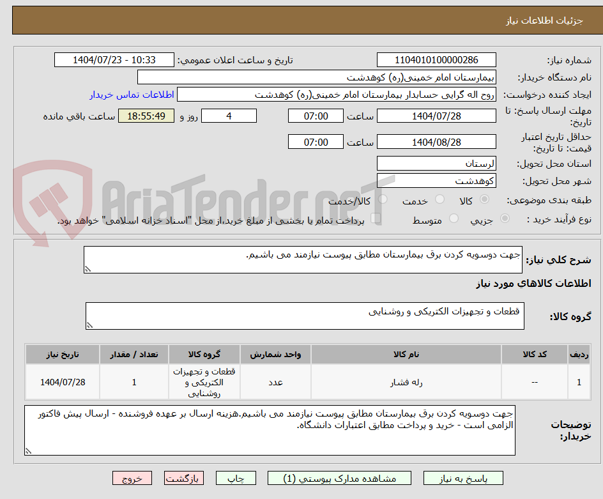Click the خروج button
The width and height of the screenshot is (603, 499).
(x=132, y=478)
